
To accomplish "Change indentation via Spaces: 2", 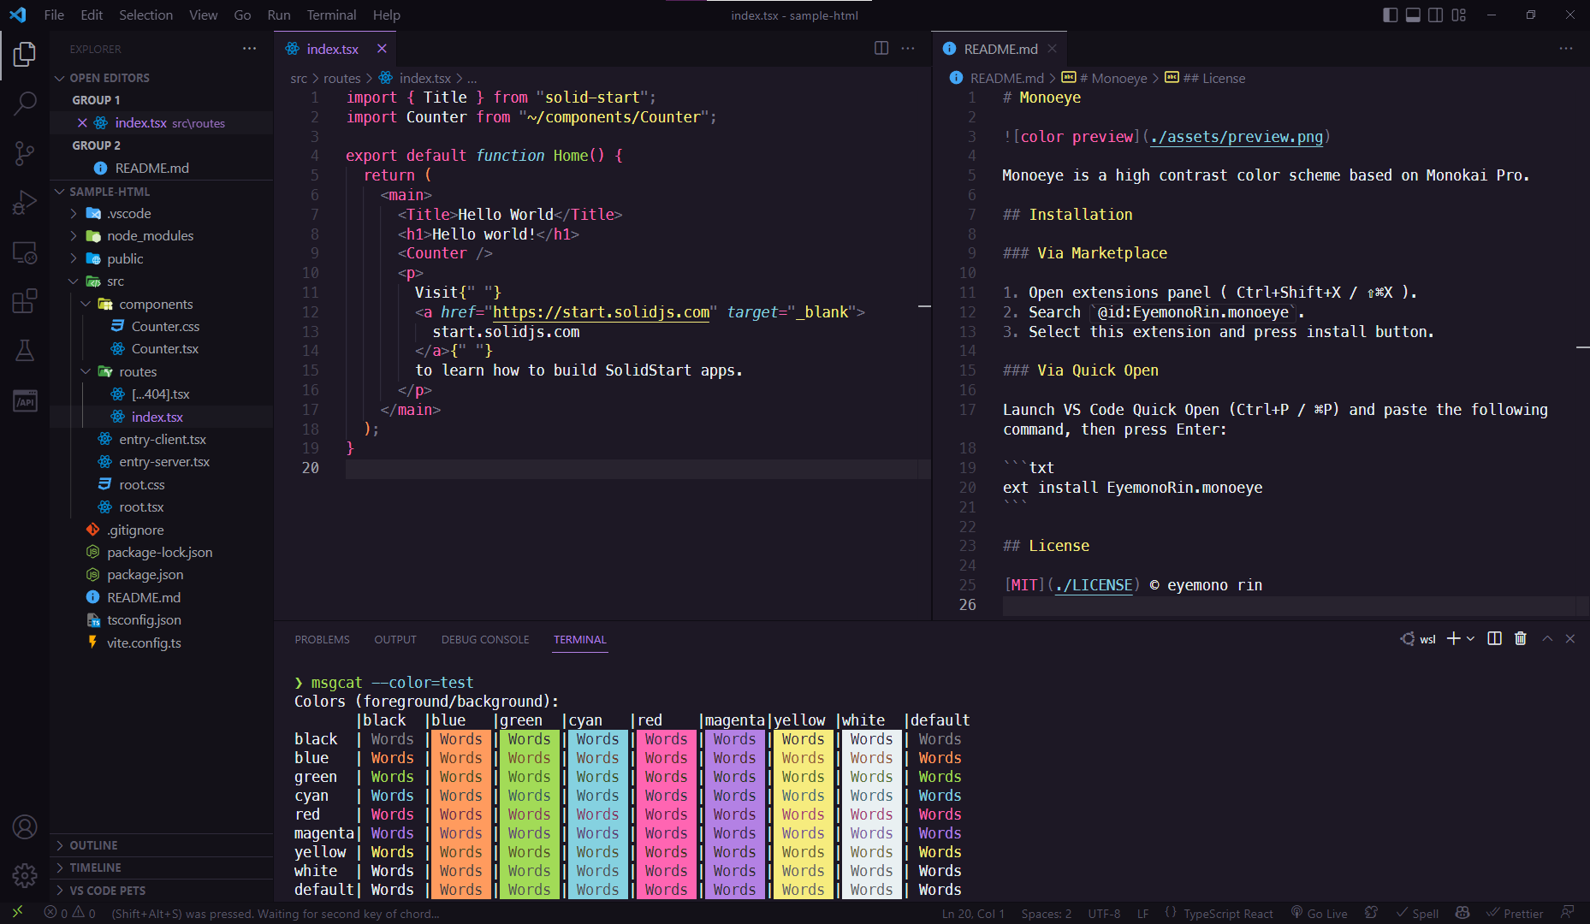I will point(1046,913).
